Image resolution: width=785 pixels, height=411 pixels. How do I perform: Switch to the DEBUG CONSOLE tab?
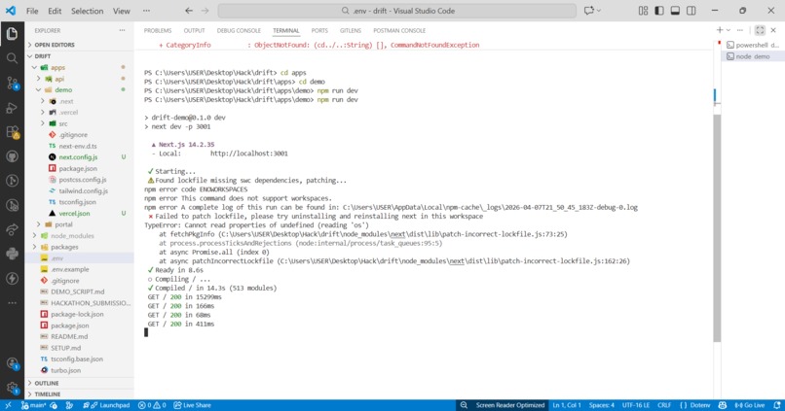239,30
